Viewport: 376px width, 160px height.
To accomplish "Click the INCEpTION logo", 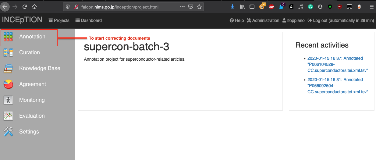I will 22,20.
